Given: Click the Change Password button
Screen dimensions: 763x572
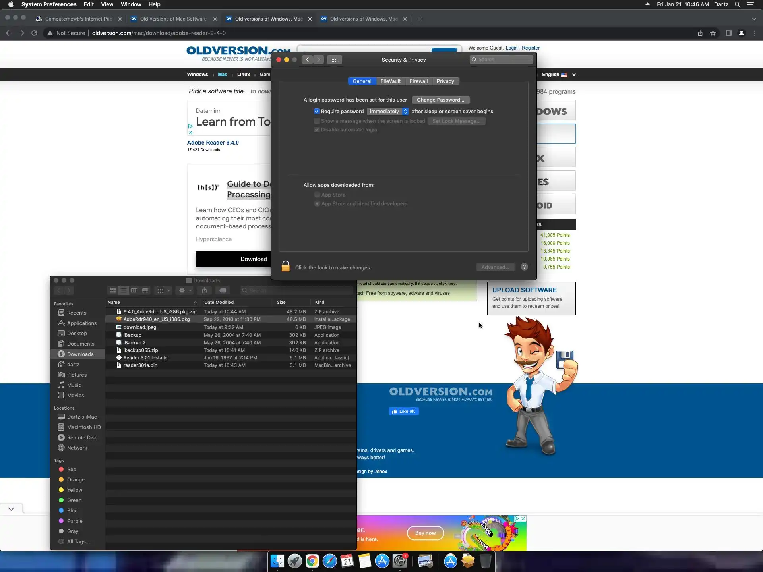Looking at the screenshot, I should click(x=440, y=100).
